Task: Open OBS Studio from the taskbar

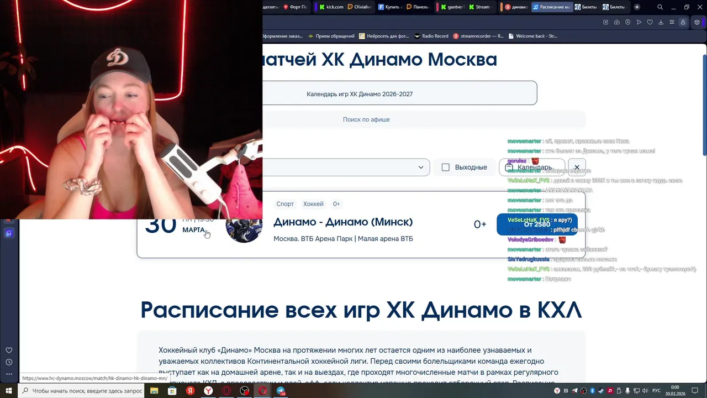Action: pyautogui.click(x=245, y=391)
